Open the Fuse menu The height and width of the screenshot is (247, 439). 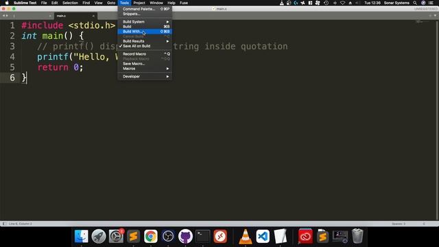(x=184, y=3)
